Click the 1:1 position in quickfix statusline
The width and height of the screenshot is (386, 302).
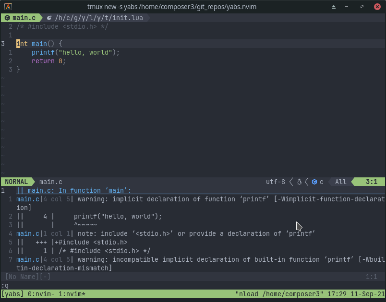pyautogui.click(x=371, y=277)
